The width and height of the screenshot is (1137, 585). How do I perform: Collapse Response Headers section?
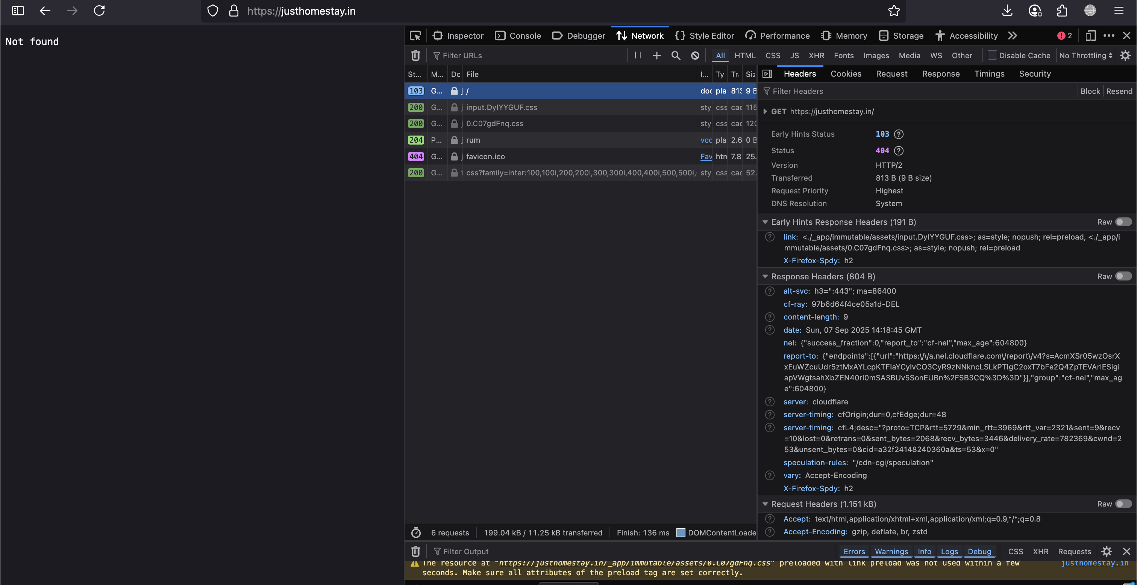tap(765, 276)
